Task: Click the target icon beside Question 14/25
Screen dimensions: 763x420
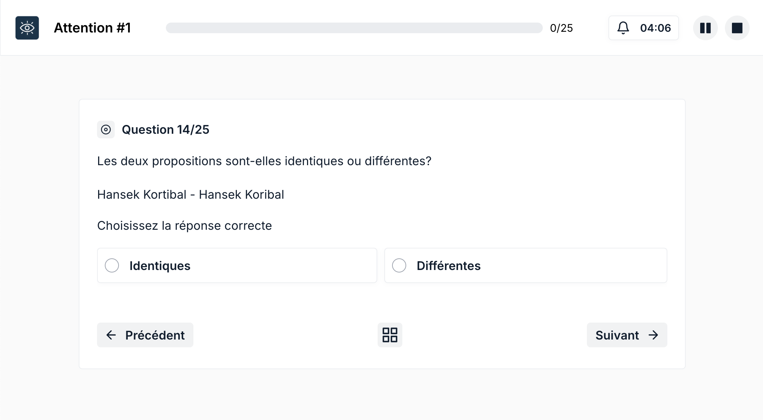Action: point(106,130)
